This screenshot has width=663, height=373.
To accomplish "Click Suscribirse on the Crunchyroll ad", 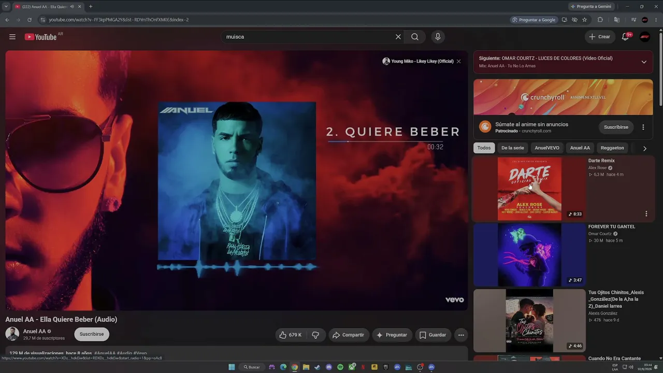I will point(616,127).
